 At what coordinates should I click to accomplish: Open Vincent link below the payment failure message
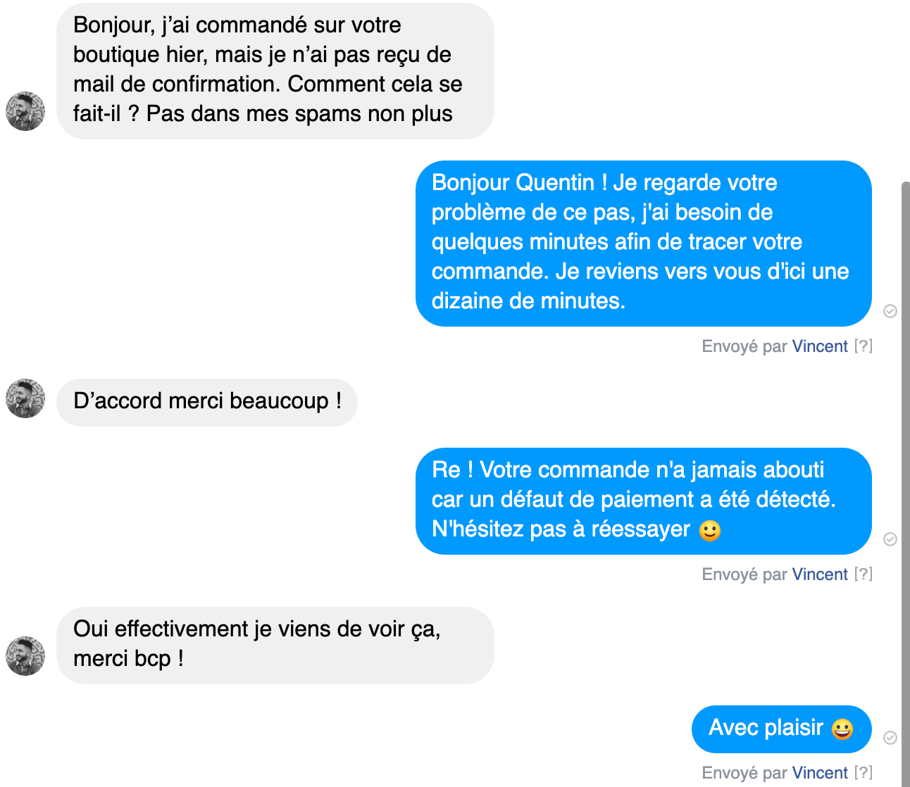[x=820, y=574]
